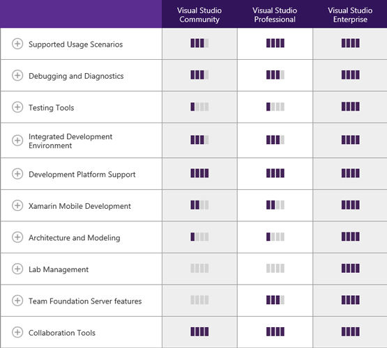Select the Visual Studio Enterprise column header
This screenshot has width=387, height=348.
coord(350,15)
